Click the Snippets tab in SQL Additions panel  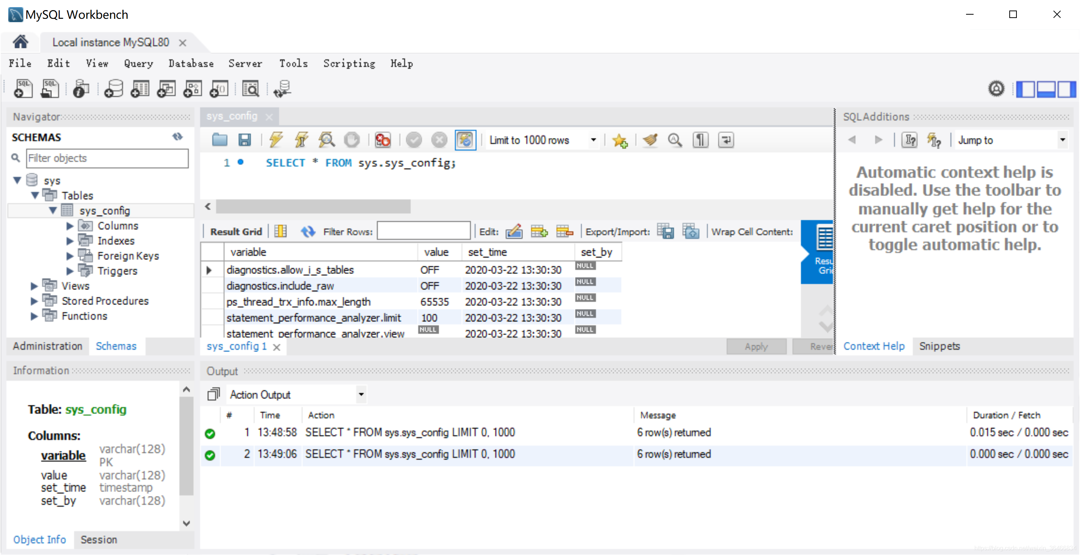(x=939, y=346)
